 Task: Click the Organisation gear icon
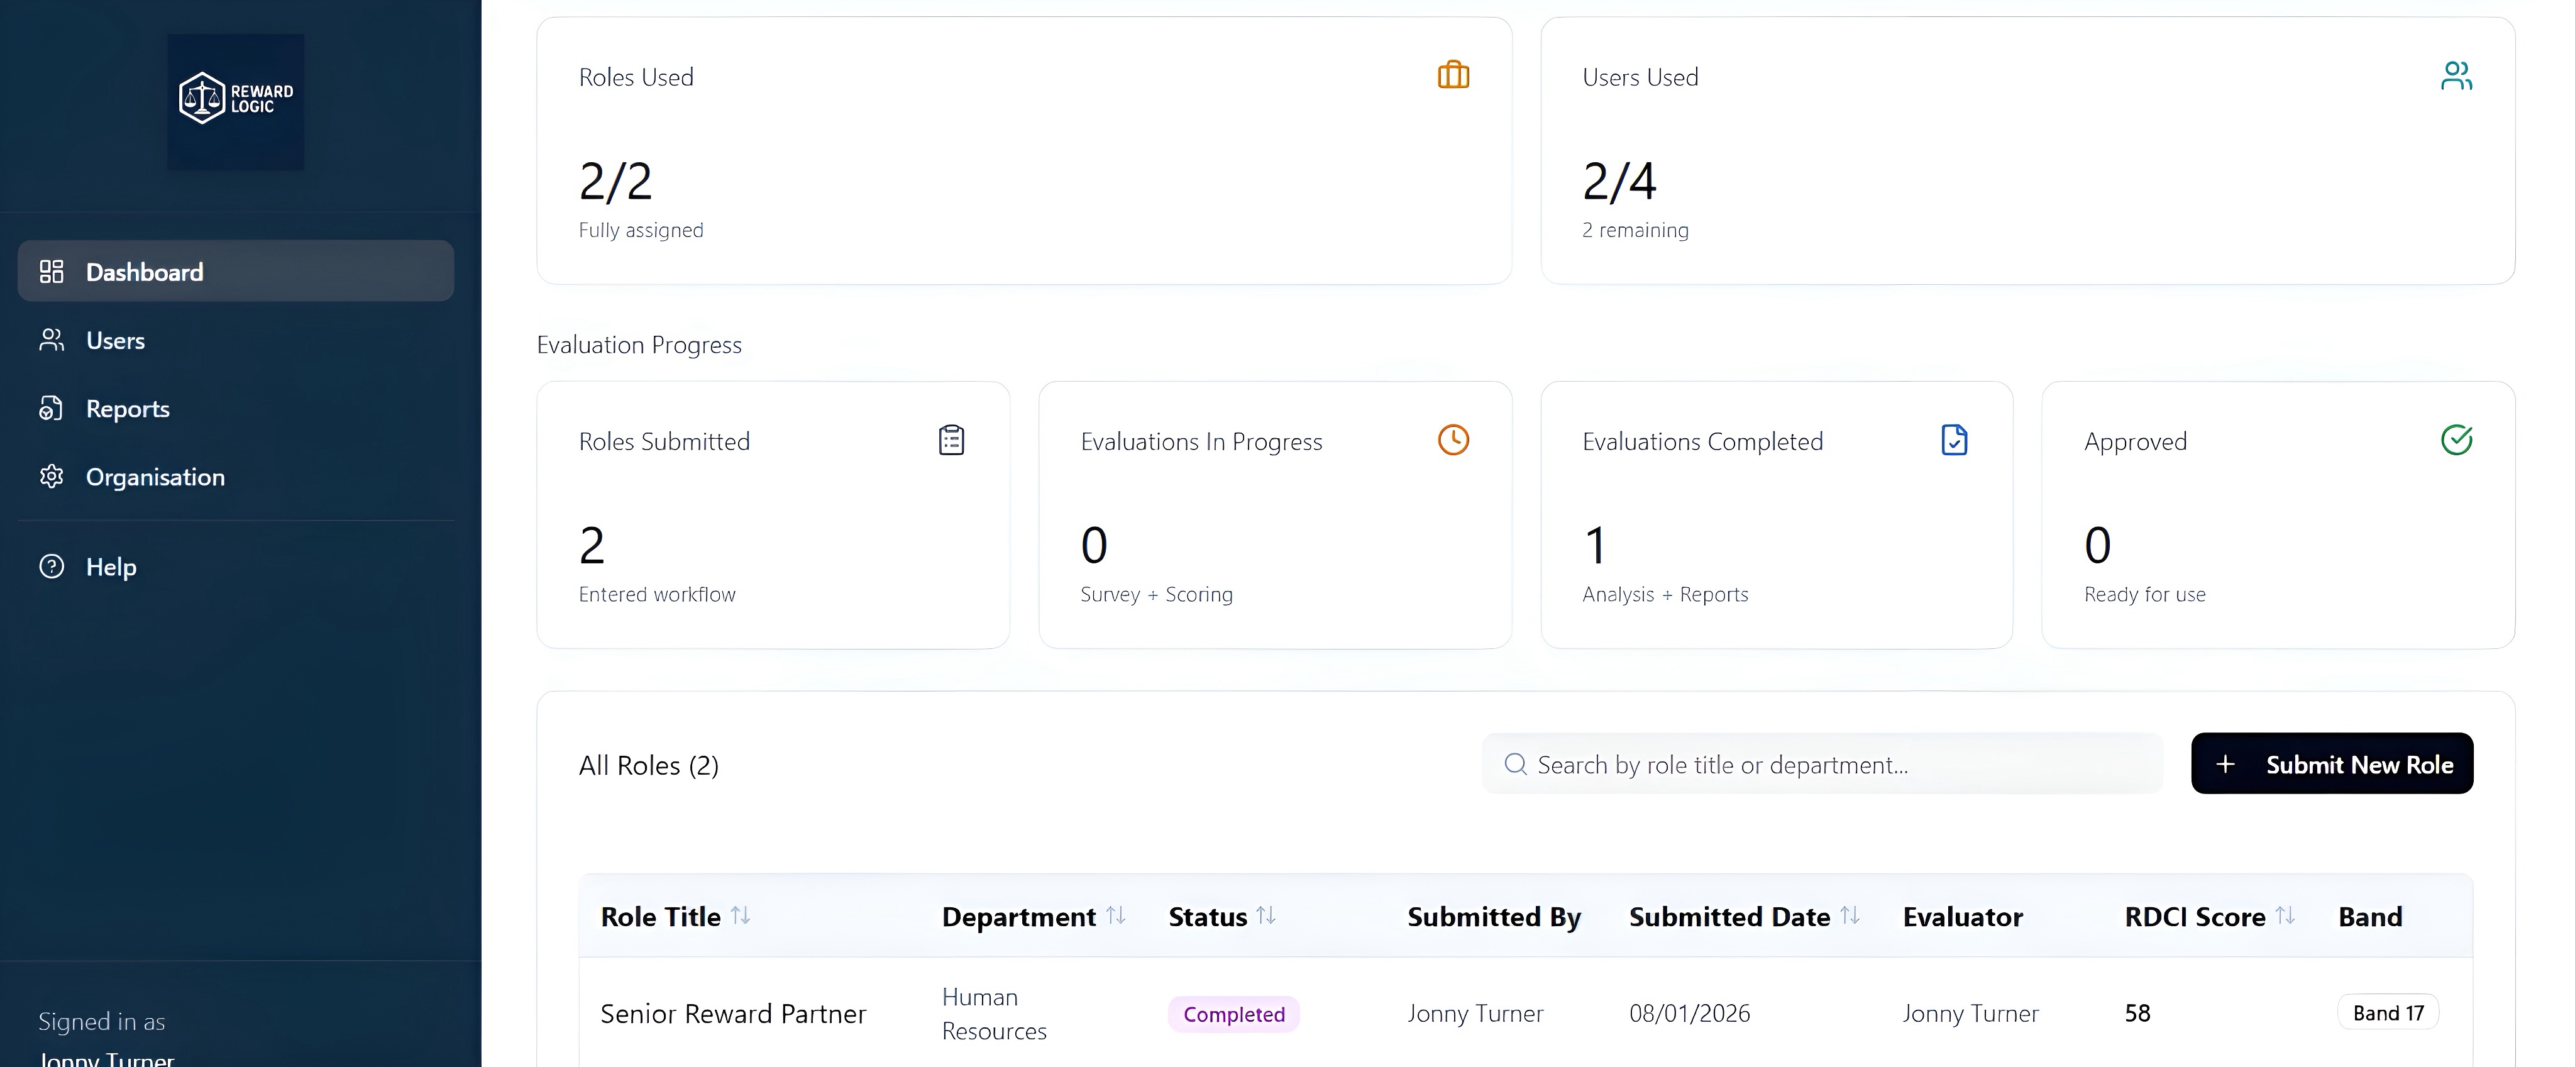tap(51, 477)
